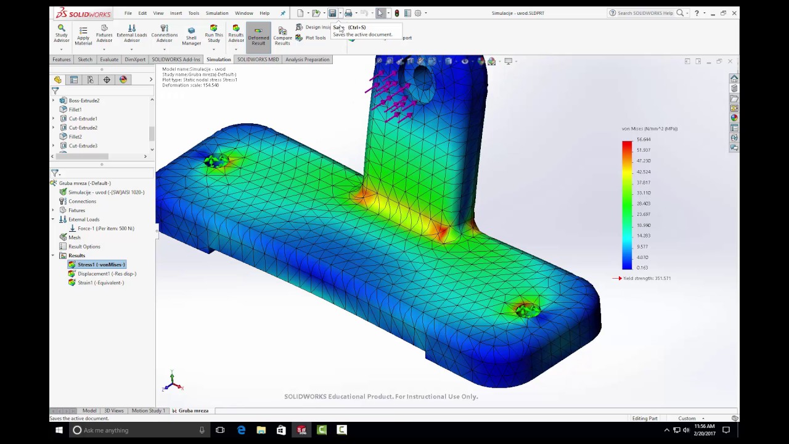Click Design Insight
The height and width of the screenshot is (444, 789).
click(313, 27)
